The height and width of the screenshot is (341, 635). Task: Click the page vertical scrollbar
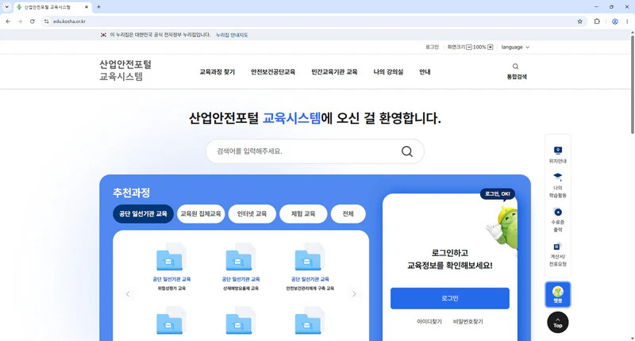[632, 85]
